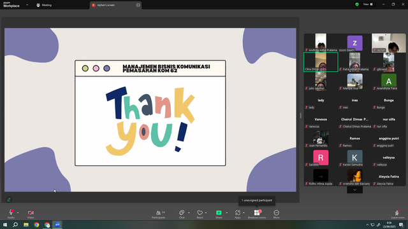
Task: Click the Zoom taskbar icon
Action: 57,225
